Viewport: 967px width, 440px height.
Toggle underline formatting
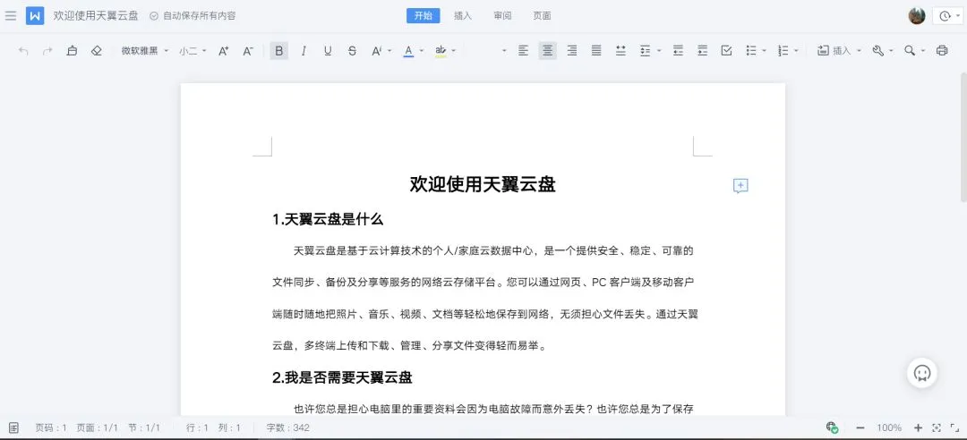(328, 51)
